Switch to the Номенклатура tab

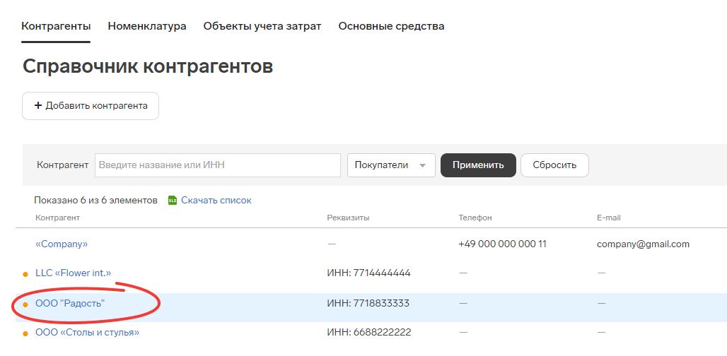[x=147, y=26]
